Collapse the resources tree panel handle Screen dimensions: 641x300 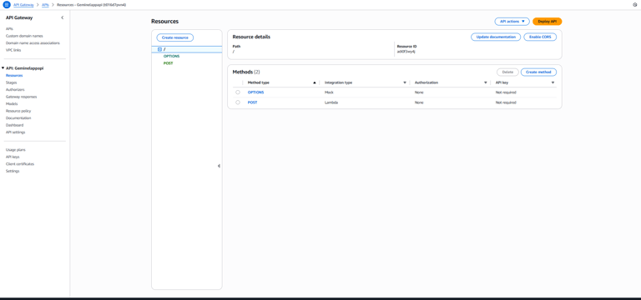(219, 166)
